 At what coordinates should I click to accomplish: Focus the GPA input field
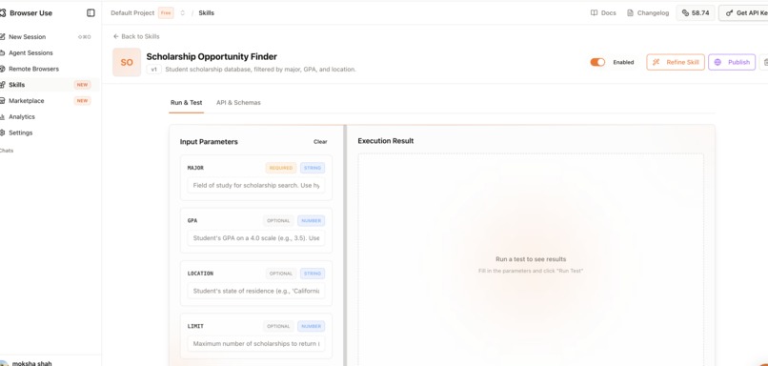(256, 238)
